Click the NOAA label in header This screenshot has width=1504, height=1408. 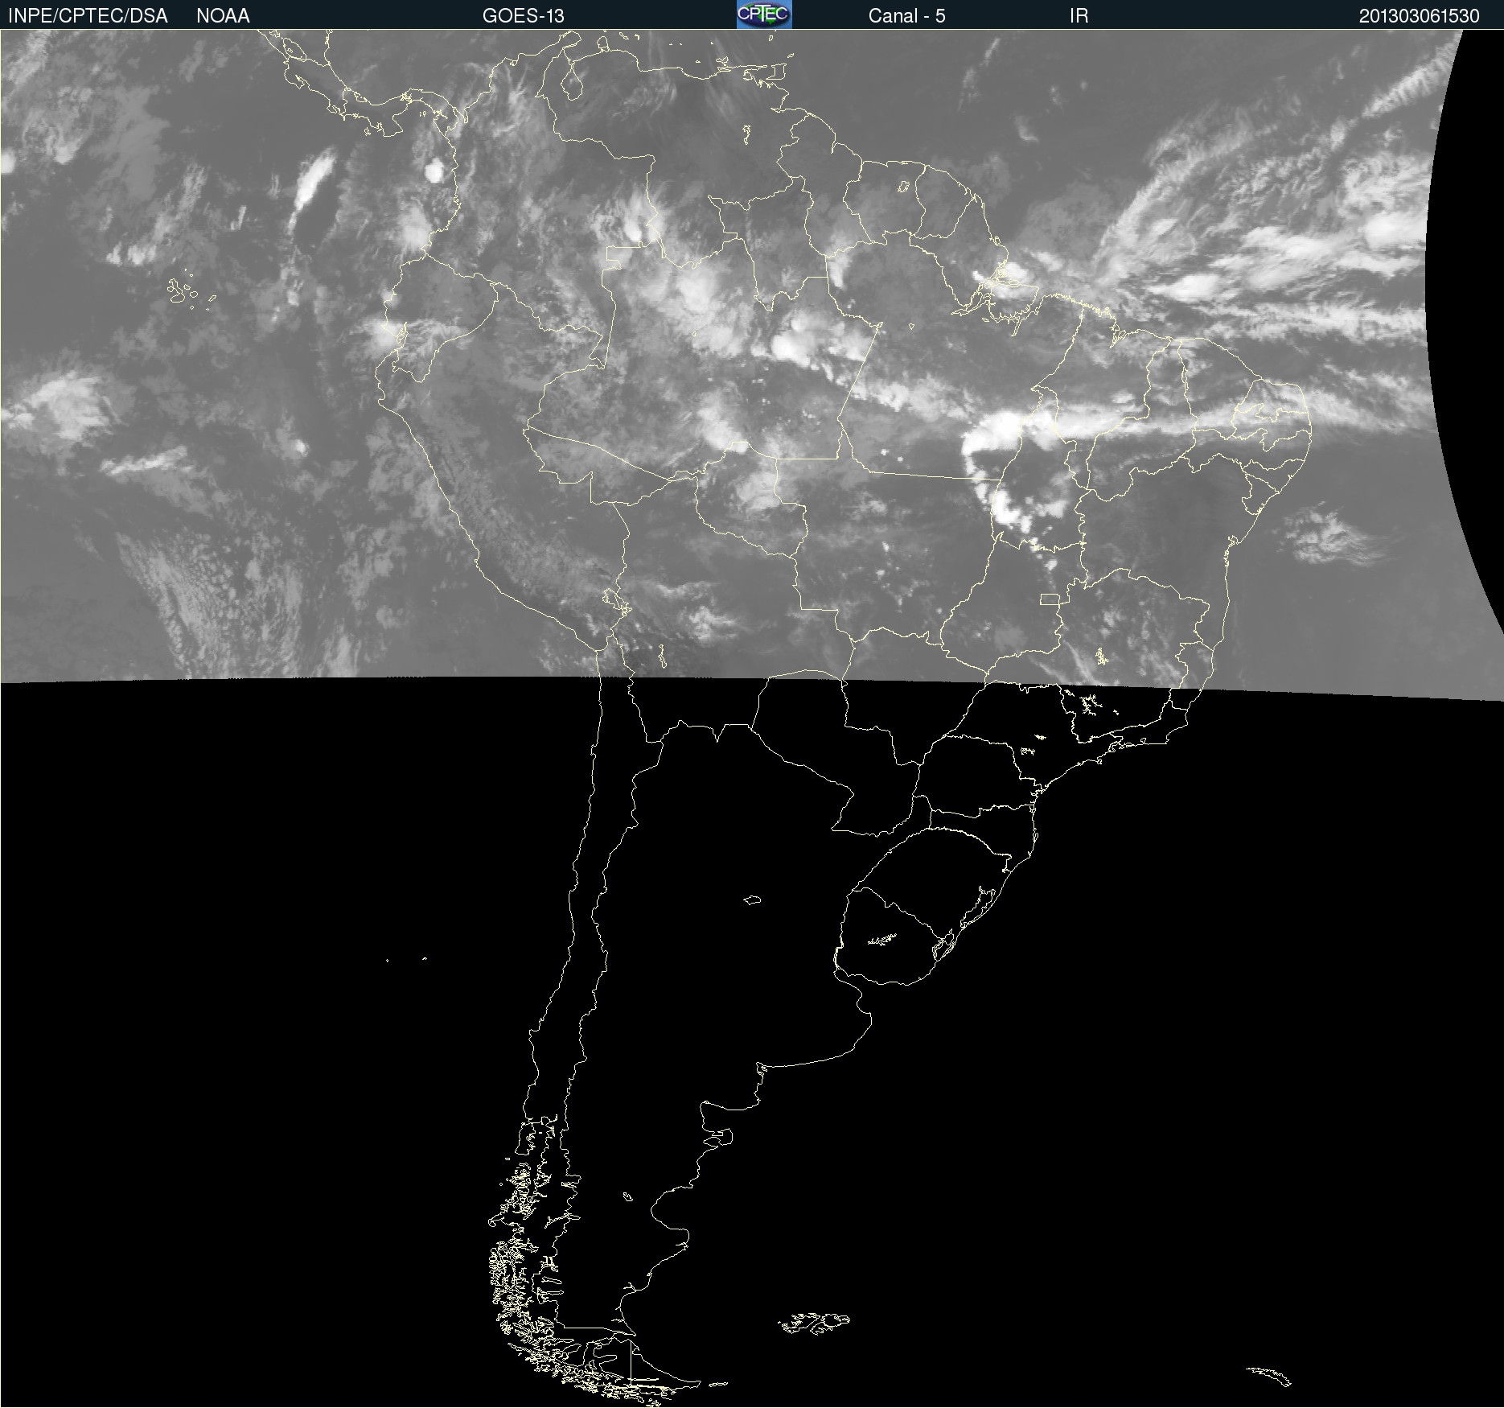(223, 16)
